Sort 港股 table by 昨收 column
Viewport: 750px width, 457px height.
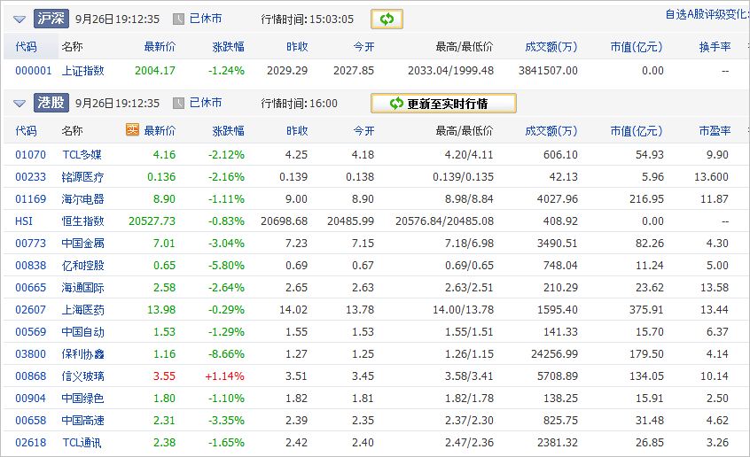pyautogui.click(x=297, y=131)
